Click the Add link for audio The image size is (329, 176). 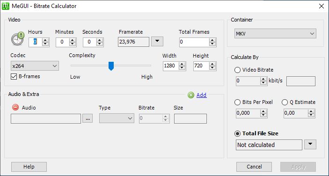click(x=201, y=95)
